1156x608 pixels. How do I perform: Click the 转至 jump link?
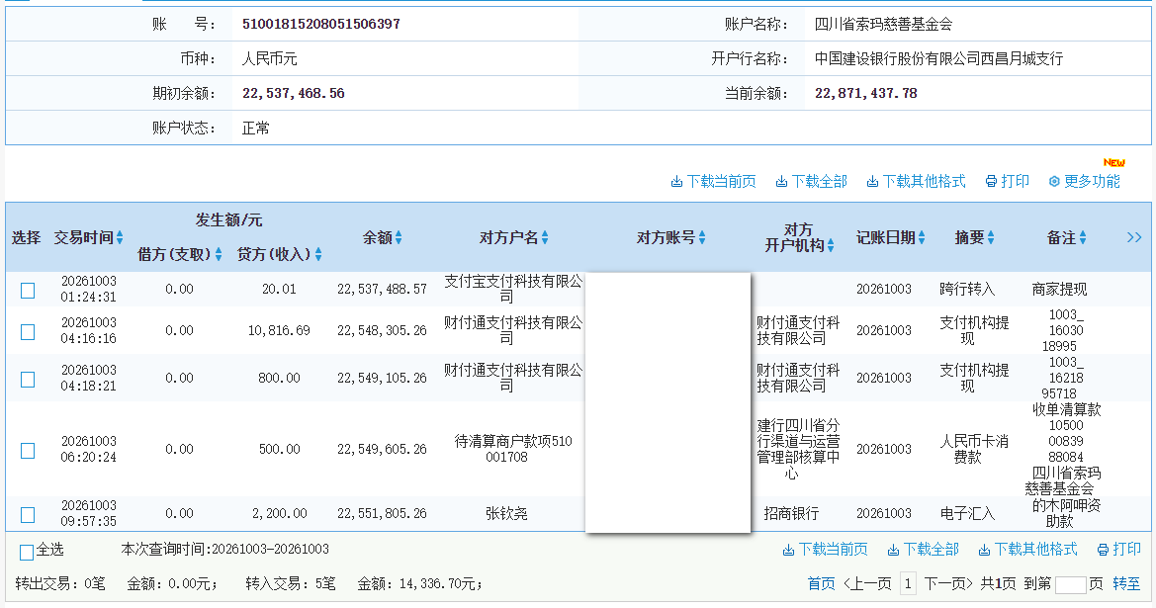(1125, 583)
